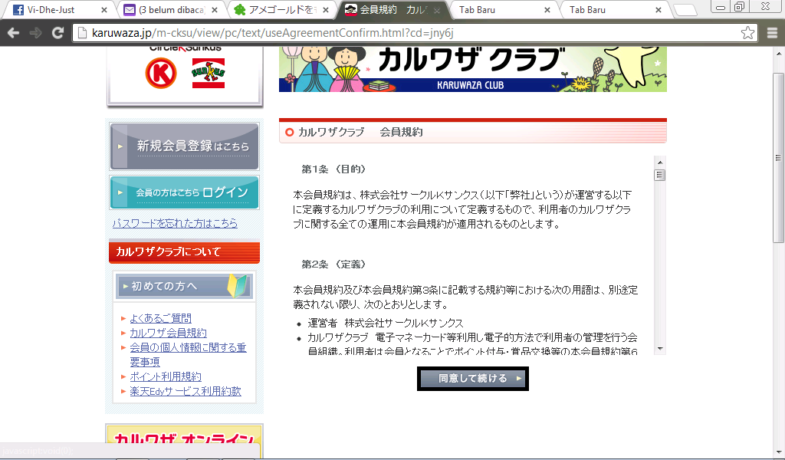Click the browser forward arrow
Viewport: 785px width, 460px height.
point(35,33)
